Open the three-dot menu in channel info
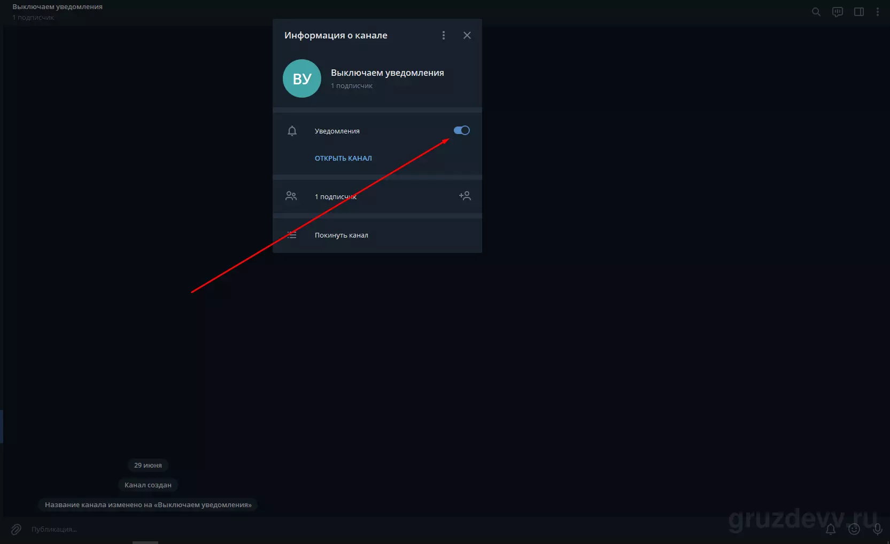Screen dimensions: 890x544 (443, 35)
